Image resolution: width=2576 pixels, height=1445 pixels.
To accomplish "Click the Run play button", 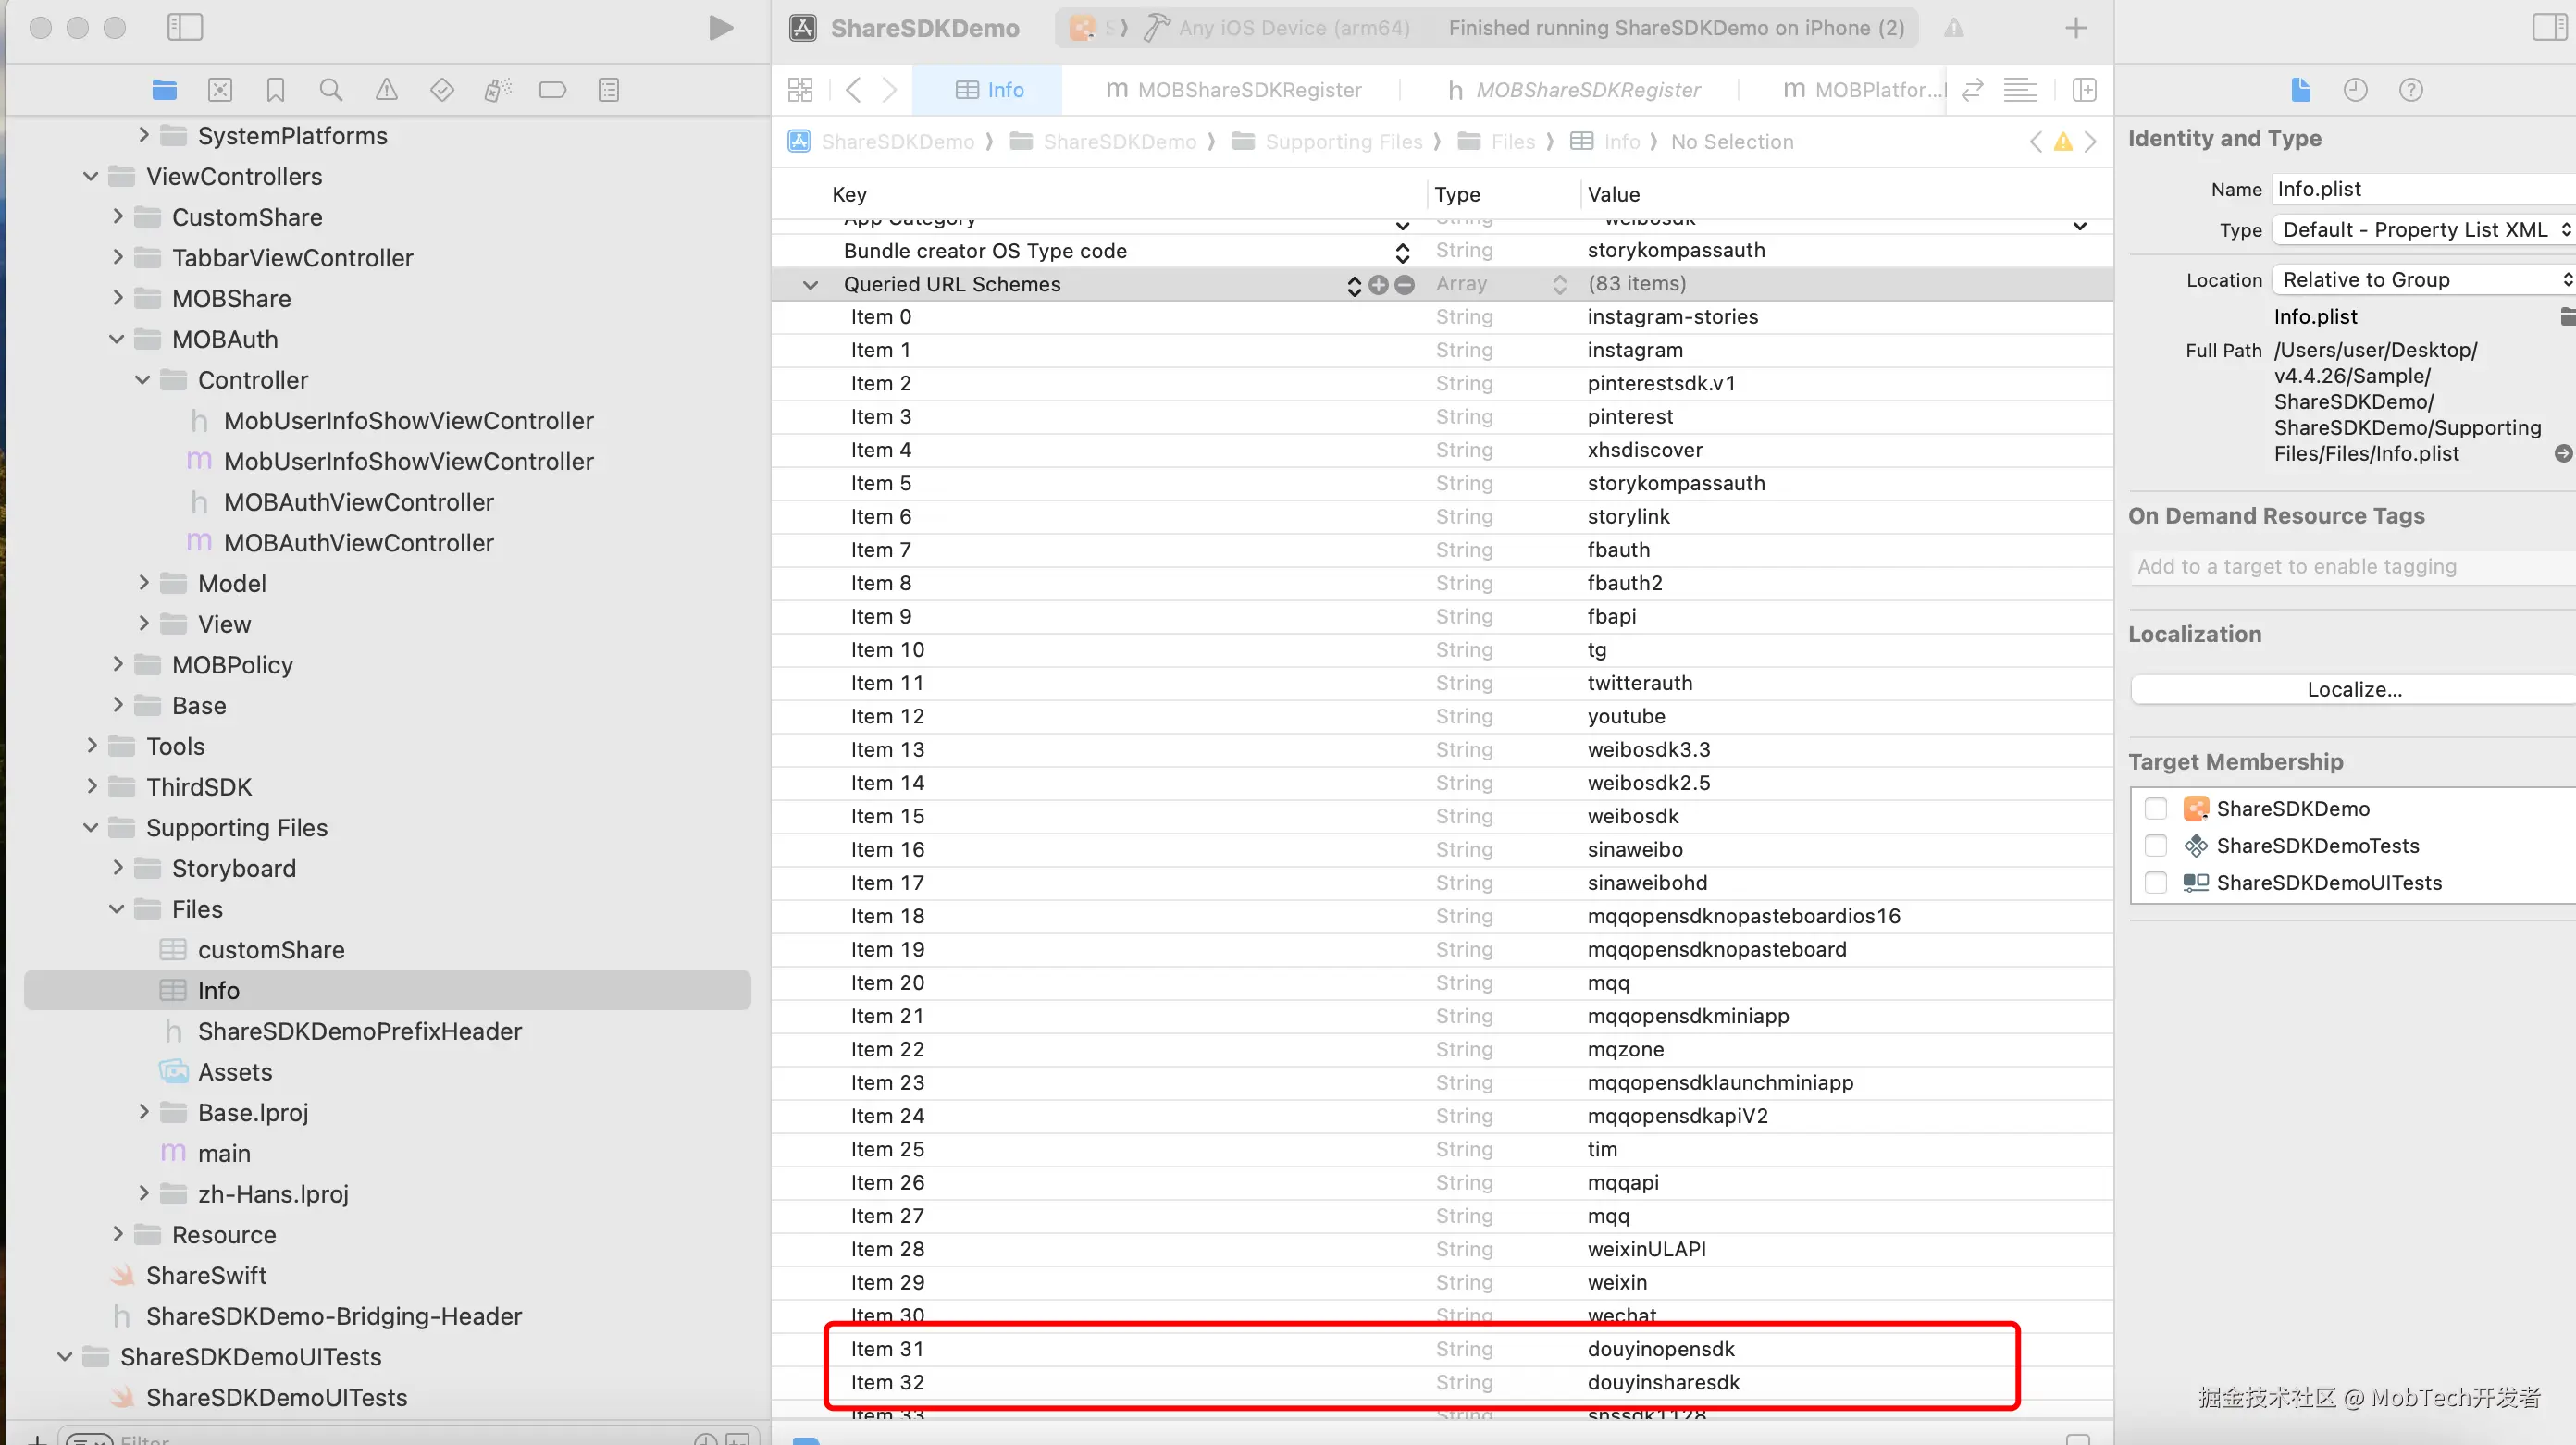I will pos(720,28).
